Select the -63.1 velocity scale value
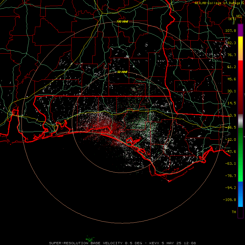This screenshot has width=245, height=245. click(231, 164)
